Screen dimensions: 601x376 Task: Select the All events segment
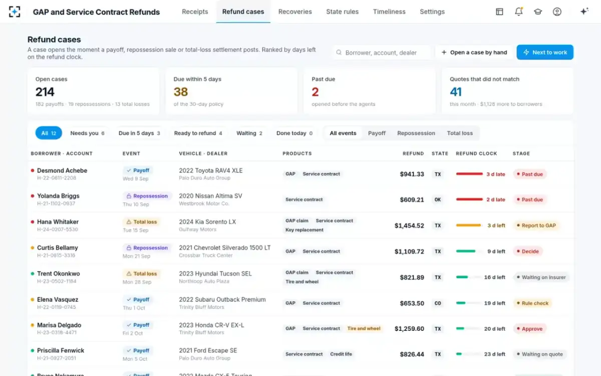(x=343, y=133)
